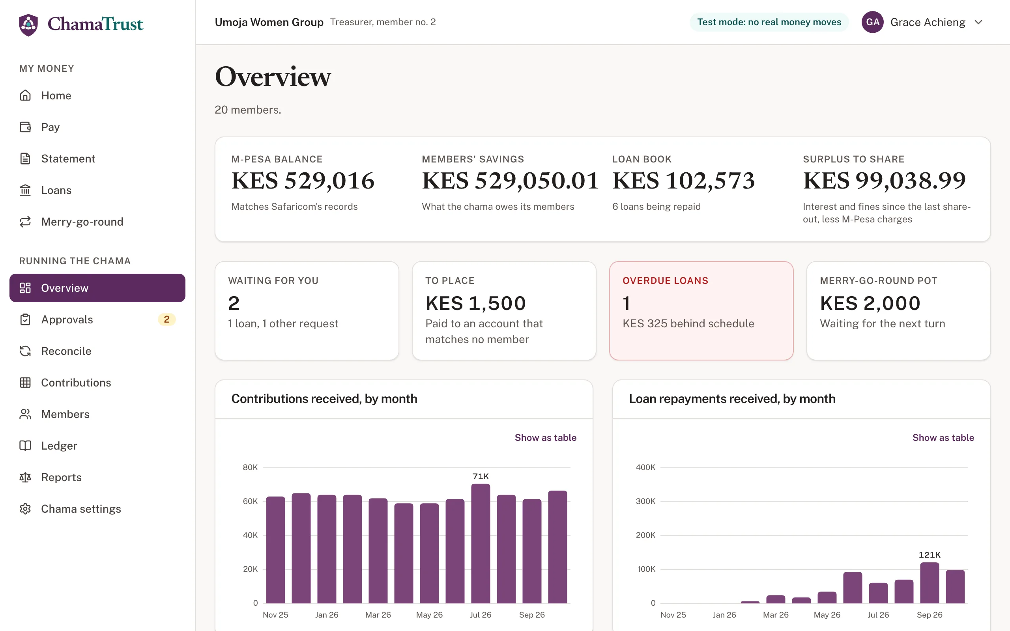This screenshot has width=1010, height=631.
Task: Click Show as table for contributions chart
Action: (546, 437)
